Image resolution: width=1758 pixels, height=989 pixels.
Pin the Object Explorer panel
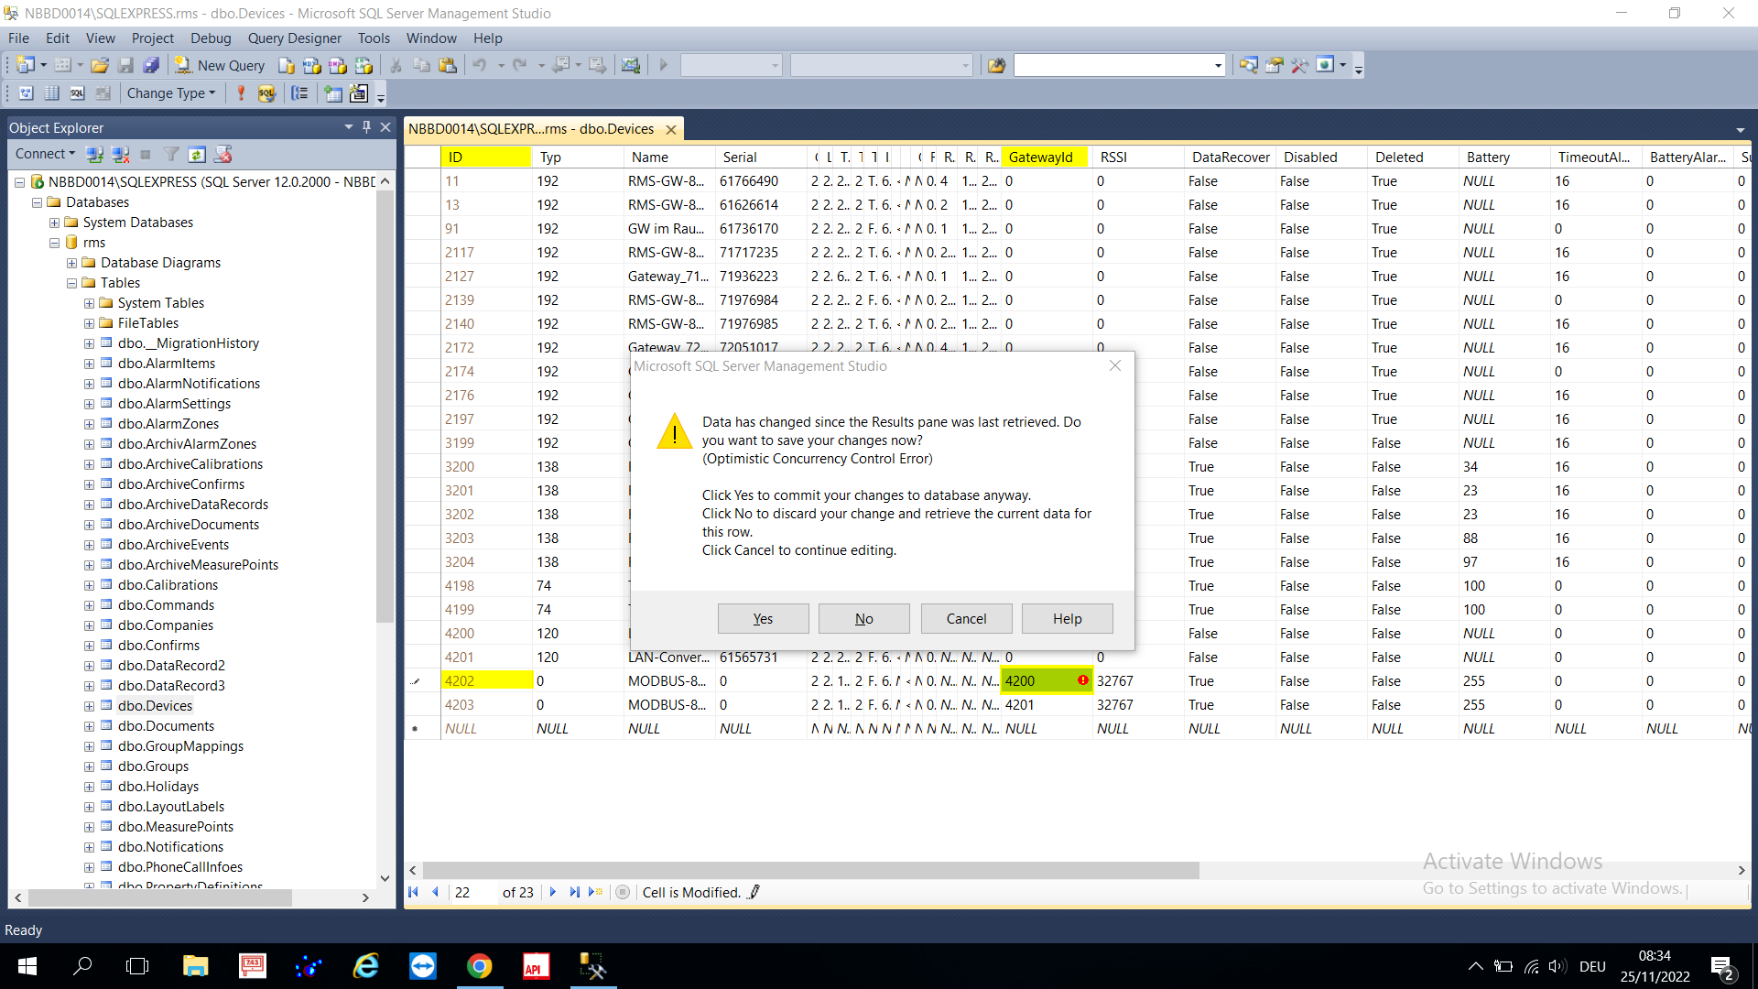point(366,127)
